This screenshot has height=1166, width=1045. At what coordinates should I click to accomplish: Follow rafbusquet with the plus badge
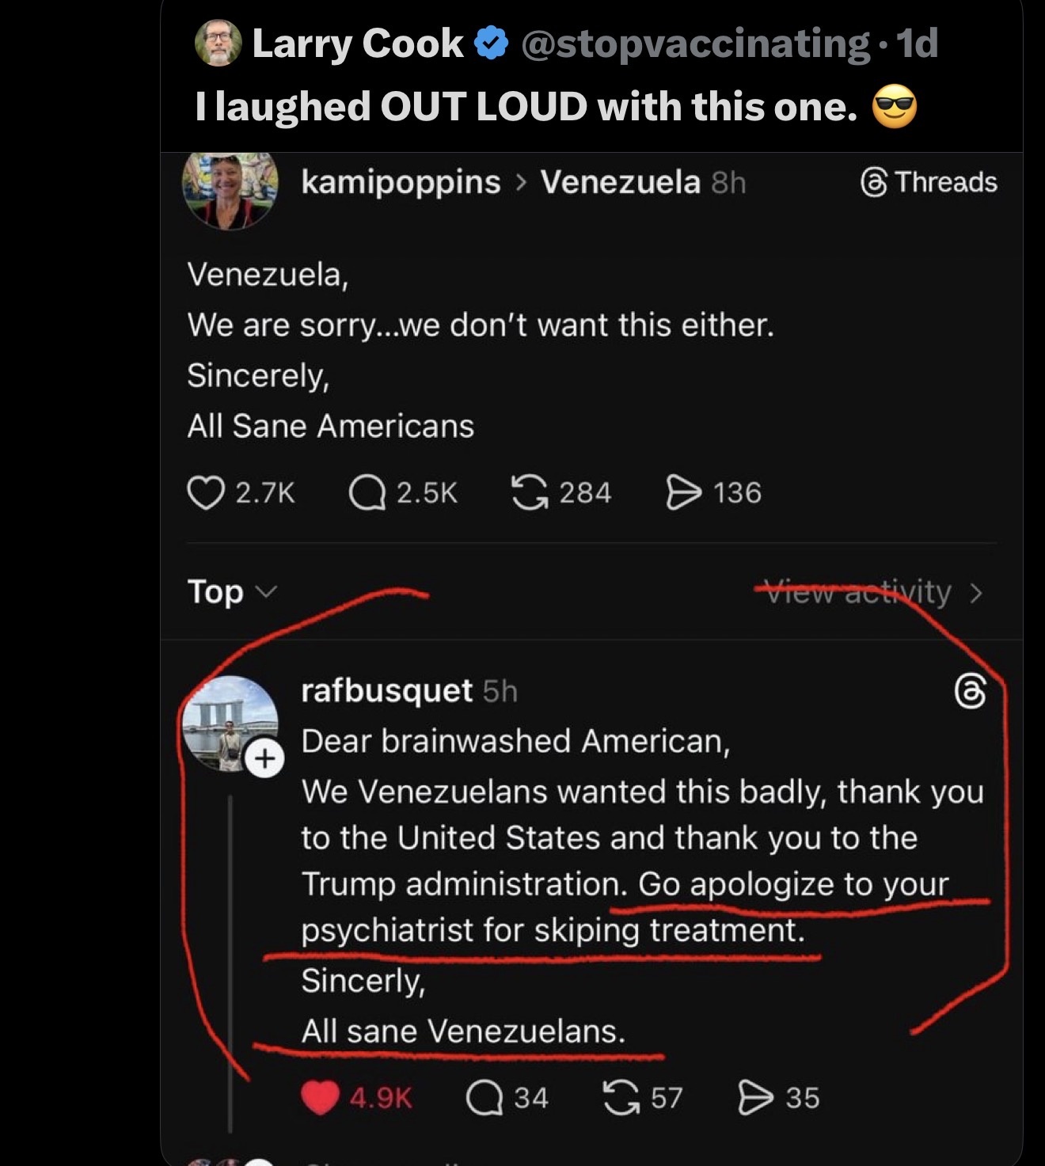pos(264,759)
